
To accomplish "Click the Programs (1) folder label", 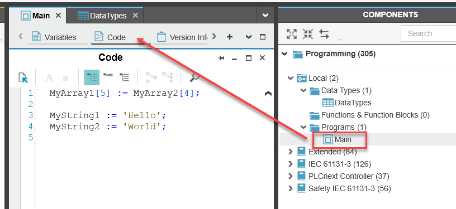I will point(344,127).
